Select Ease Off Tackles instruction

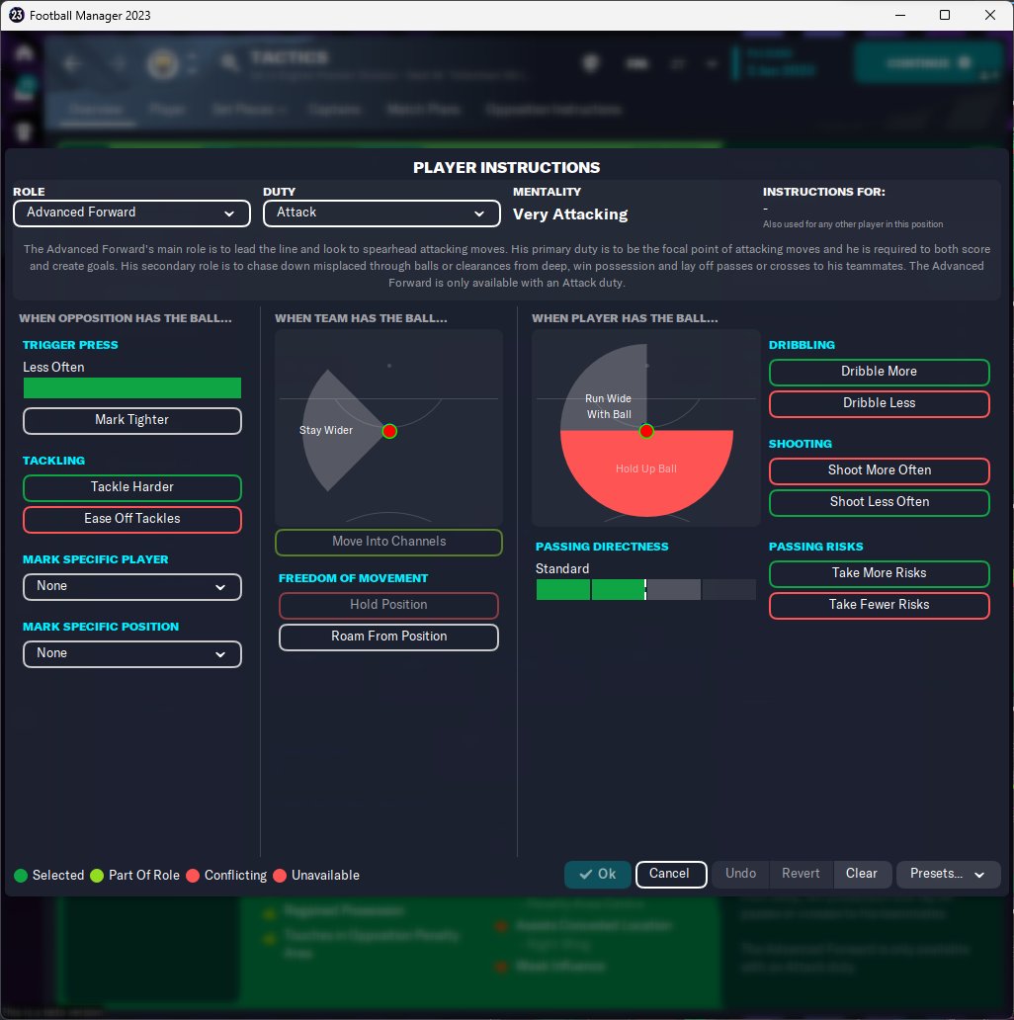pyautogui.click(x=132, y=519)
